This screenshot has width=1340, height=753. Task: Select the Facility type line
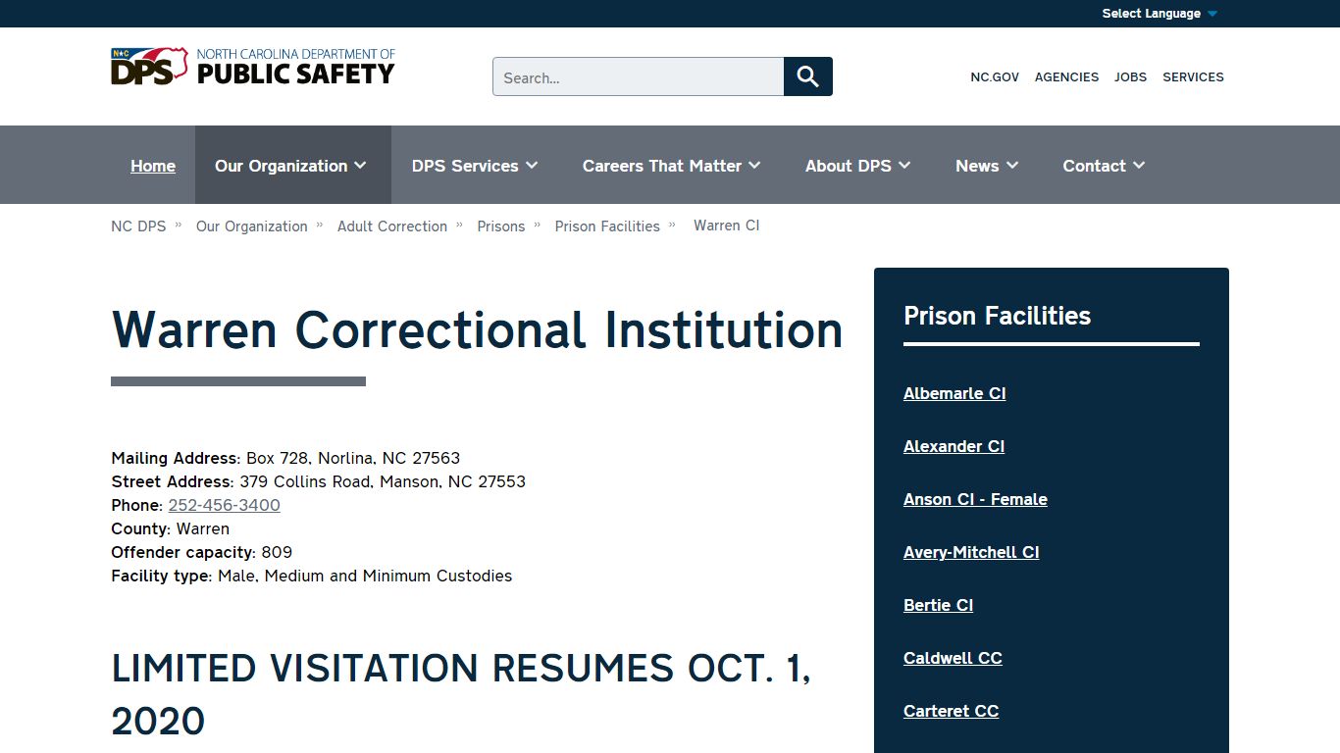(x=311, y=576)
